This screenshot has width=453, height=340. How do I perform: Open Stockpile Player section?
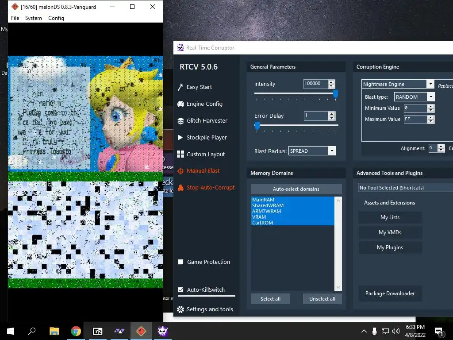tap(207, 138)
